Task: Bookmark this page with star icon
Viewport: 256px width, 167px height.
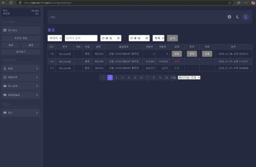Action: pyautogui.click(x=230, y=3)
